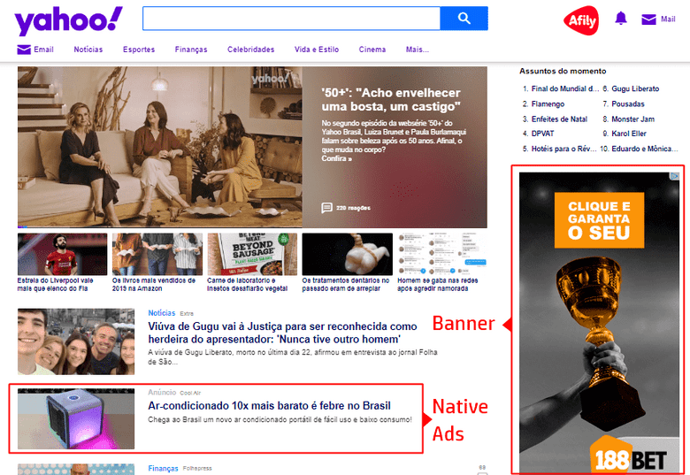The height and width of the screenshot is (475, 690).
Task: Open hero image of three women on sofa
Action: point(160,147)
